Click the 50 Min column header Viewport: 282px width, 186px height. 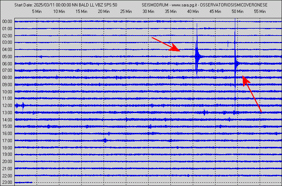[x=237, y=11]
